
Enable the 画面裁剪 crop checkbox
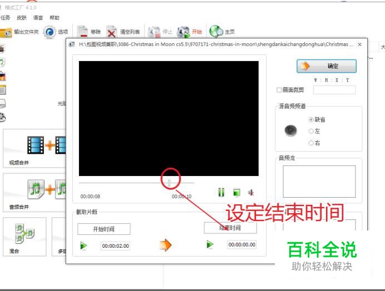279,90
